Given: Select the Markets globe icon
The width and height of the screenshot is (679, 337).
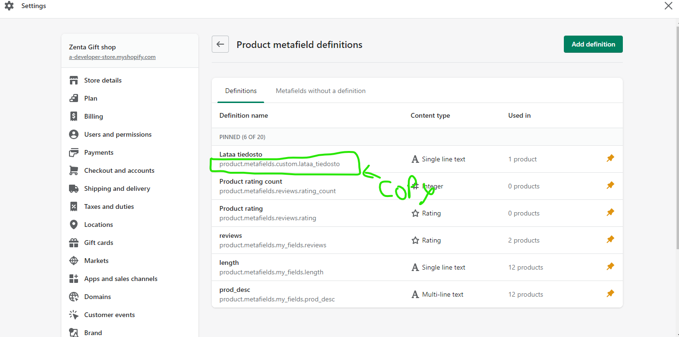Looking at the screenshot, I should pyautogui.click(x=74, y=261).
